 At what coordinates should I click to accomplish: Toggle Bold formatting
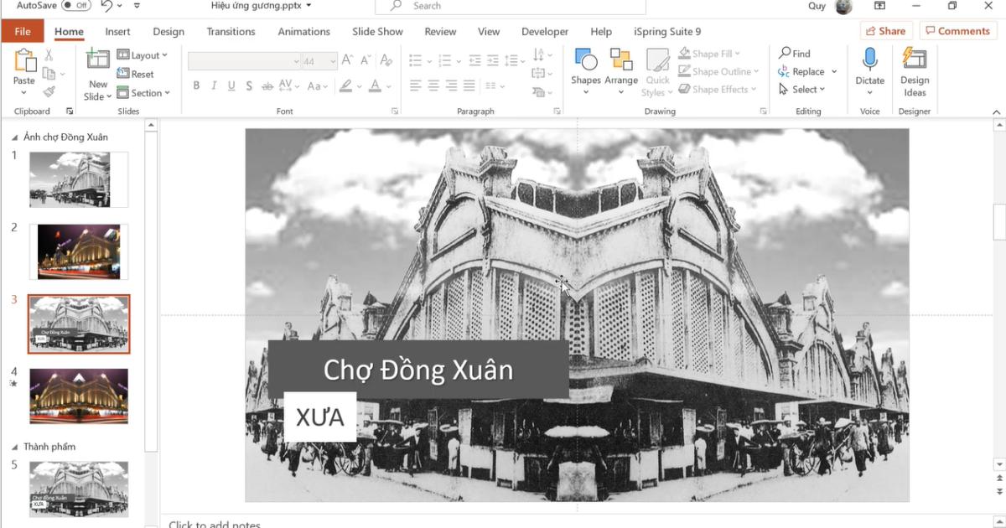click(196, 85)
